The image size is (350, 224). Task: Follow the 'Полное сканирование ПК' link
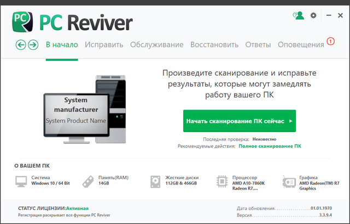click(x=270, y=146)
